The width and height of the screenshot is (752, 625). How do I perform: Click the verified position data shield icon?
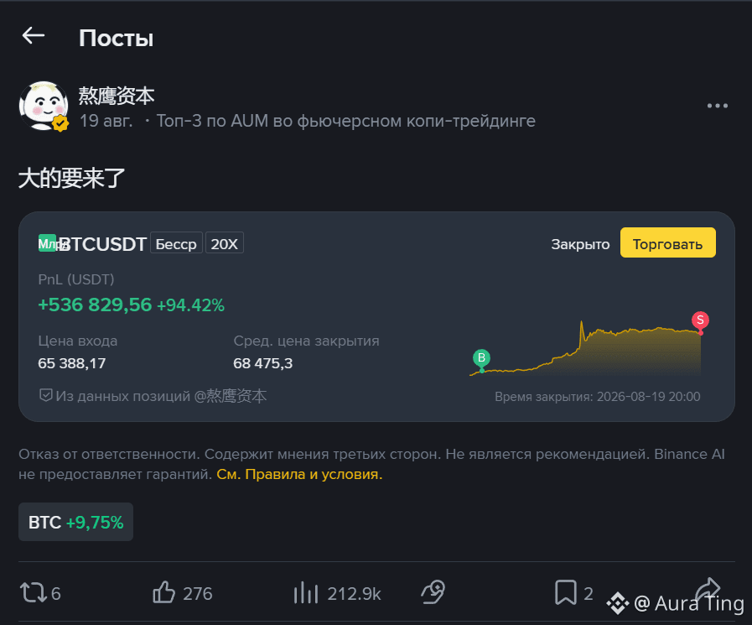45,395
